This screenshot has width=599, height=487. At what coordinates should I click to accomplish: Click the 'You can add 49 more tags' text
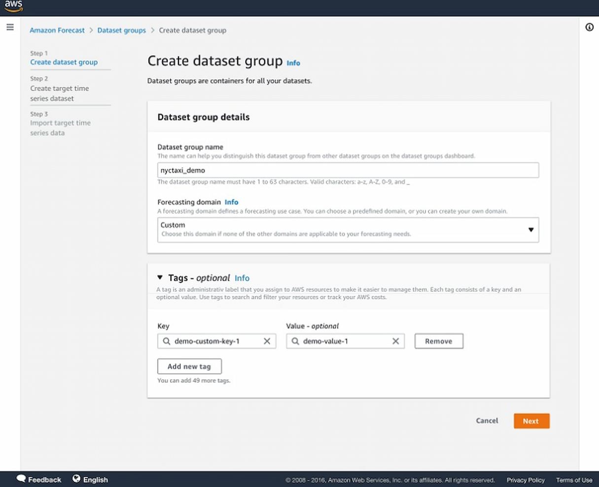pyautogui.click(x=194, y=380)
